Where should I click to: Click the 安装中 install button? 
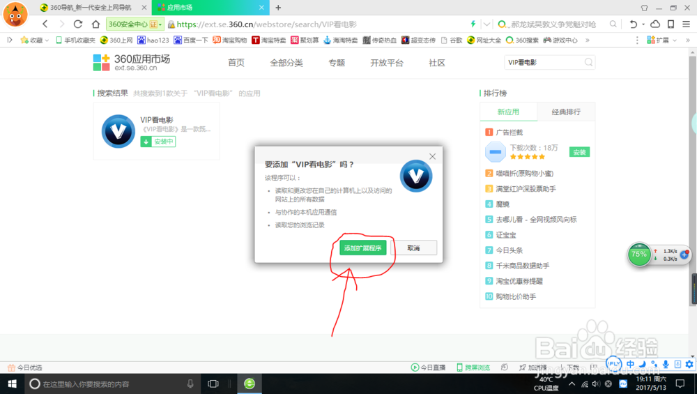(x=158, y=142)
